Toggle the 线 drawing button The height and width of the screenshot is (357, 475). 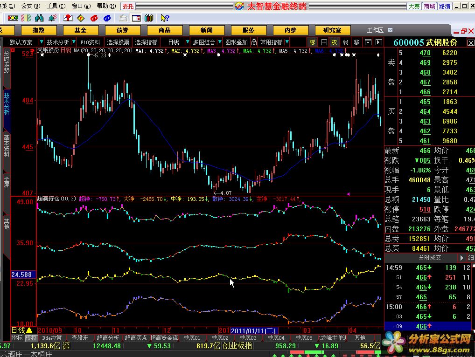(x=346, y=42)
